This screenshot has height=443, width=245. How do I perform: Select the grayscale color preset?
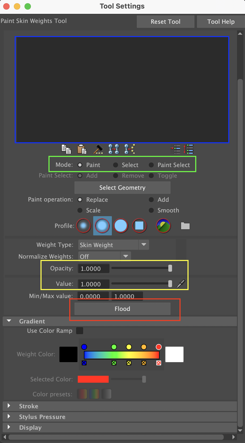pos(107,394)
